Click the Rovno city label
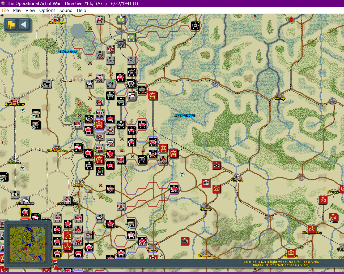344x274 pixels. point(237,180)
